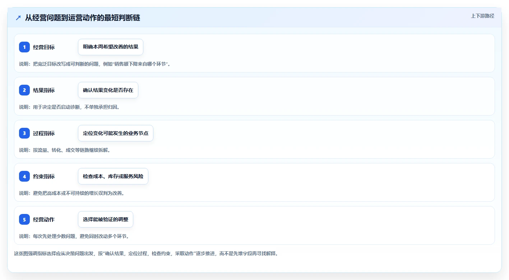Click the 约束指标 step label
Screen dimensions: 509x280
pyautogui.click(x=44, y=176)
